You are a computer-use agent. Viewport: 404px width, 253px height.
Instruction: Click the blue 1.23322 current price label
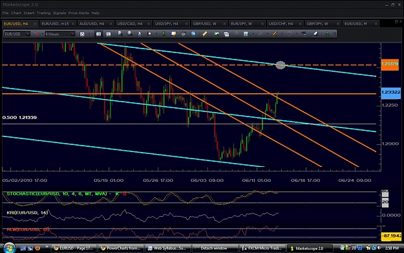390,93
